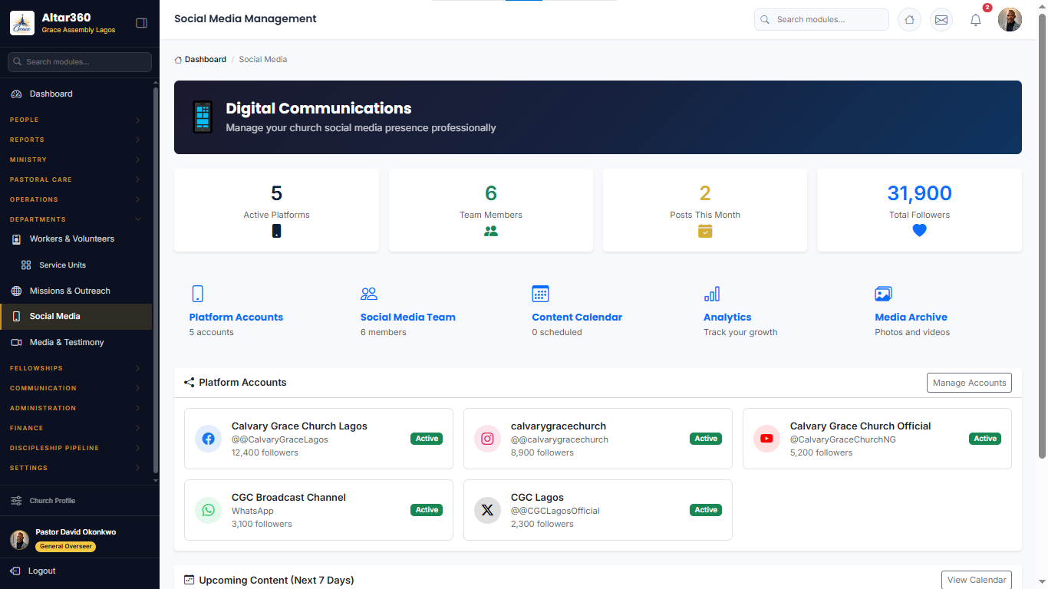Click the top bar Search modules field

coord(821,19)
